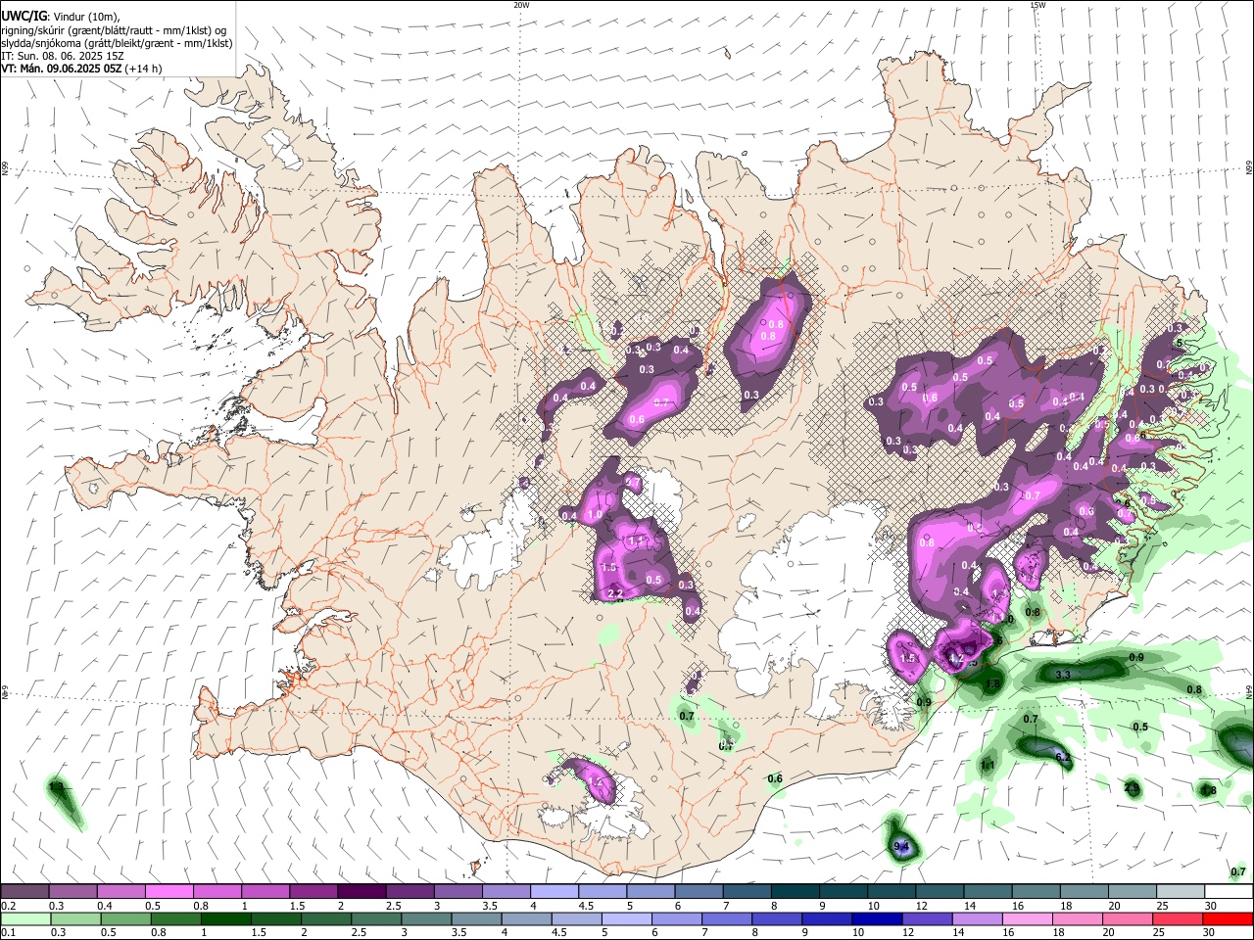The height and width of the screenshot is (940, 1254).
Task: Click the '30' label on the snow scale
Action: [x=1211, y=906]
